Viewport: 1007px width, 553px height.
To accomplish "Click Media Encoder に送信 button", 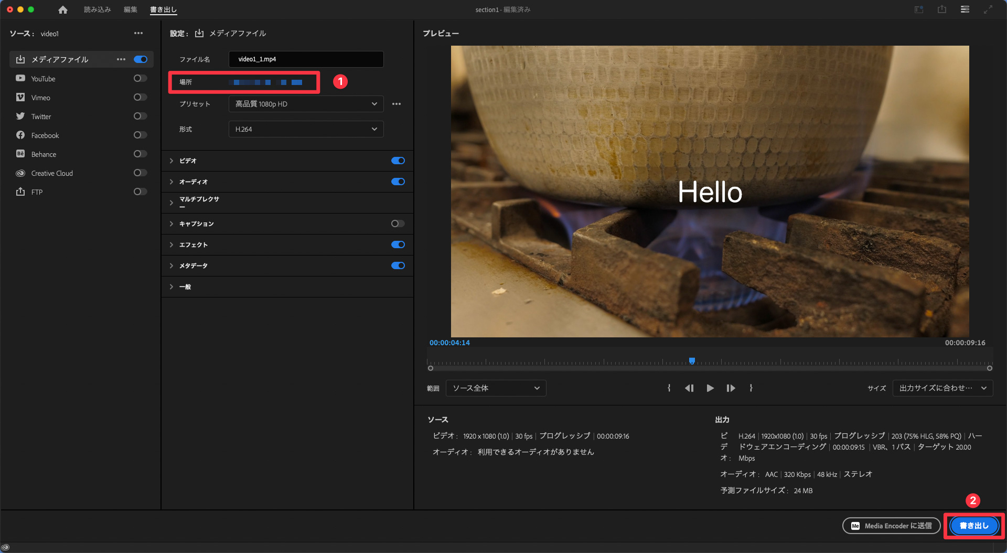I will 891,526.
